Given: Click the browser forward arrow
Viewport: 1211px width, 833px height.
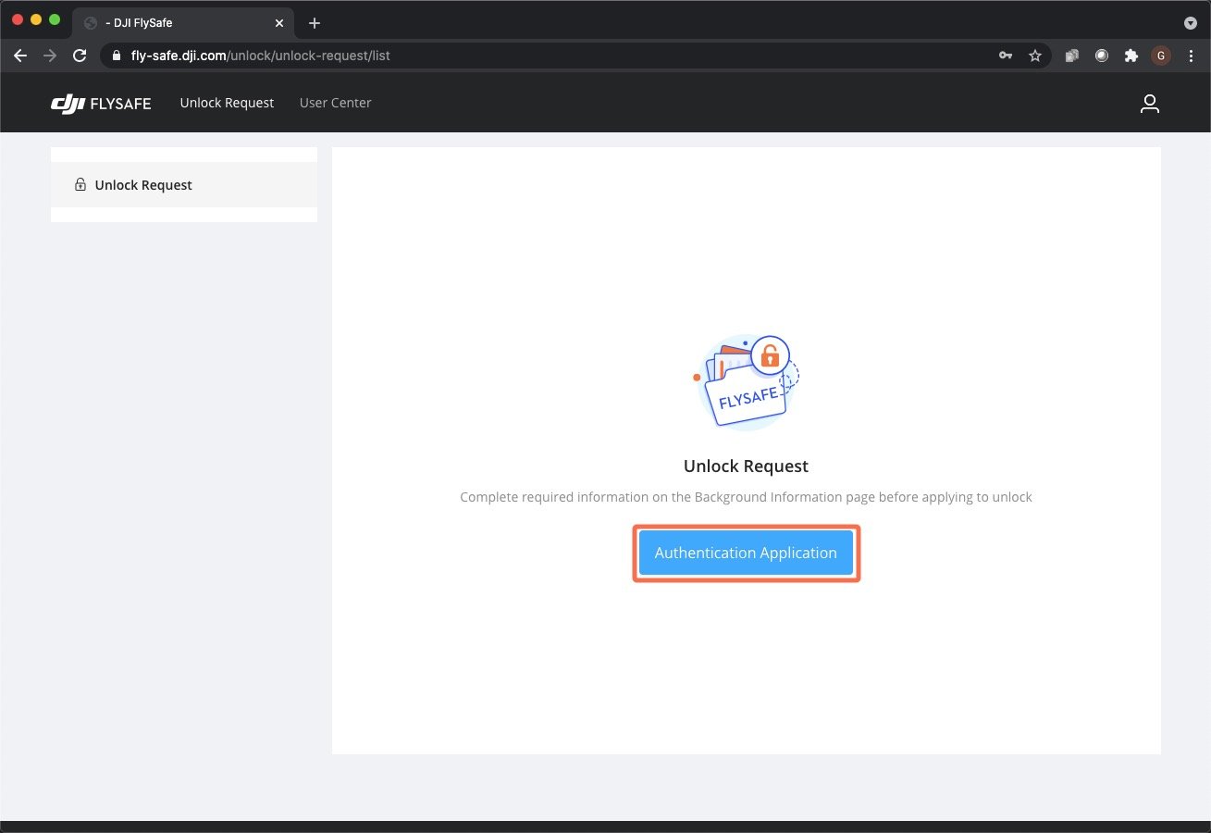Looking at the screenshot, I should click(x=50, y=56).
